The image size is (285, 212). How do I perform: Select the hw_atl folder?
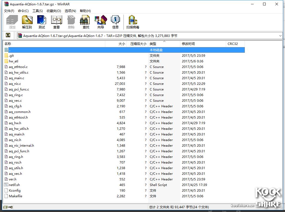pos(13,61)
